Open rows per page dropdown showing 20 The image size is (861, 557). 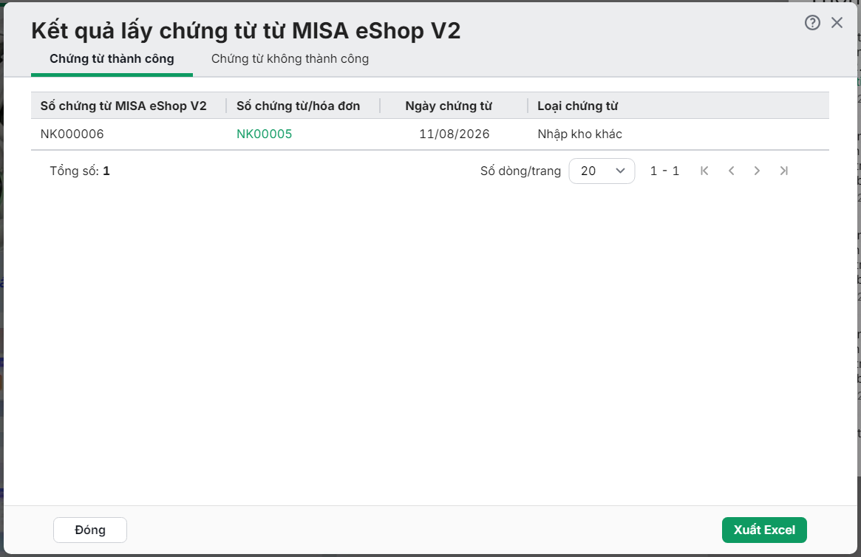click(x=602, y=171)
